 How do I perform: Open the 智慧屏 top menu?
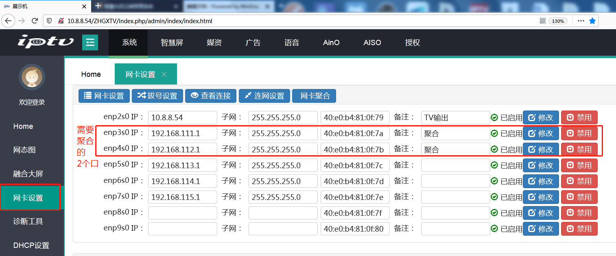tap(172, 43)
